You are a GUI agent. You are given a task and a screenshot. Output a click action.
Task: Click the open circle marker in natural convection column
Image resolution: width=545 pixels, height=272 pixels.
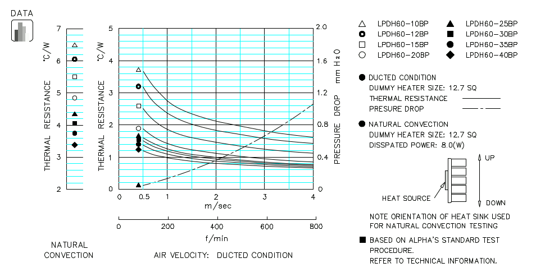(x=75, y=98)
